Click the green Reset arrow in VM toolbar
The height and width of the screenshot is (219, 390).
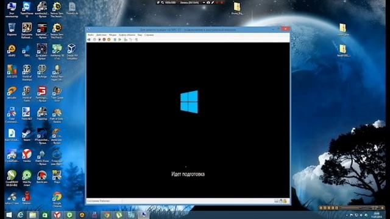tap(119, 40)
